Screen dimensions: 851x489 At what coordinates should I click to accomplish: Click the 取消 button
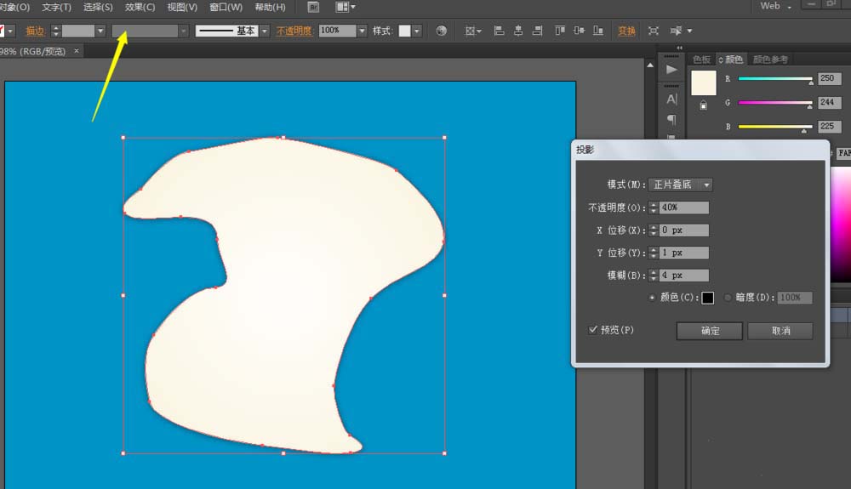click(x=780, y=331)
